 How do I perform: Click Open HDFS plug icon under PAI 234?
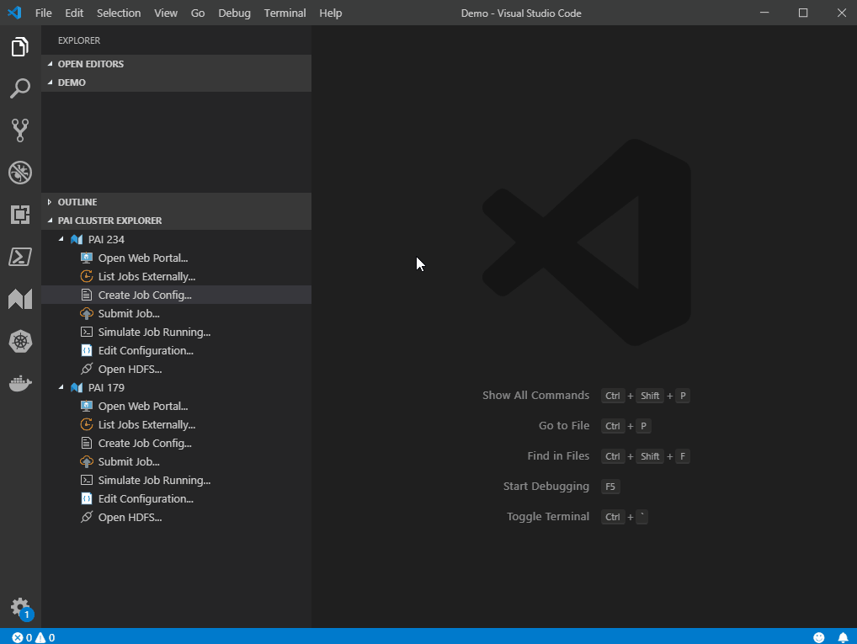coord(87,369)
